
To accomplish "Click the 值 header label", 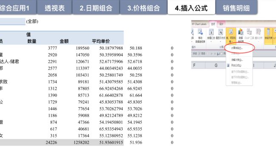I will [28, 34].
